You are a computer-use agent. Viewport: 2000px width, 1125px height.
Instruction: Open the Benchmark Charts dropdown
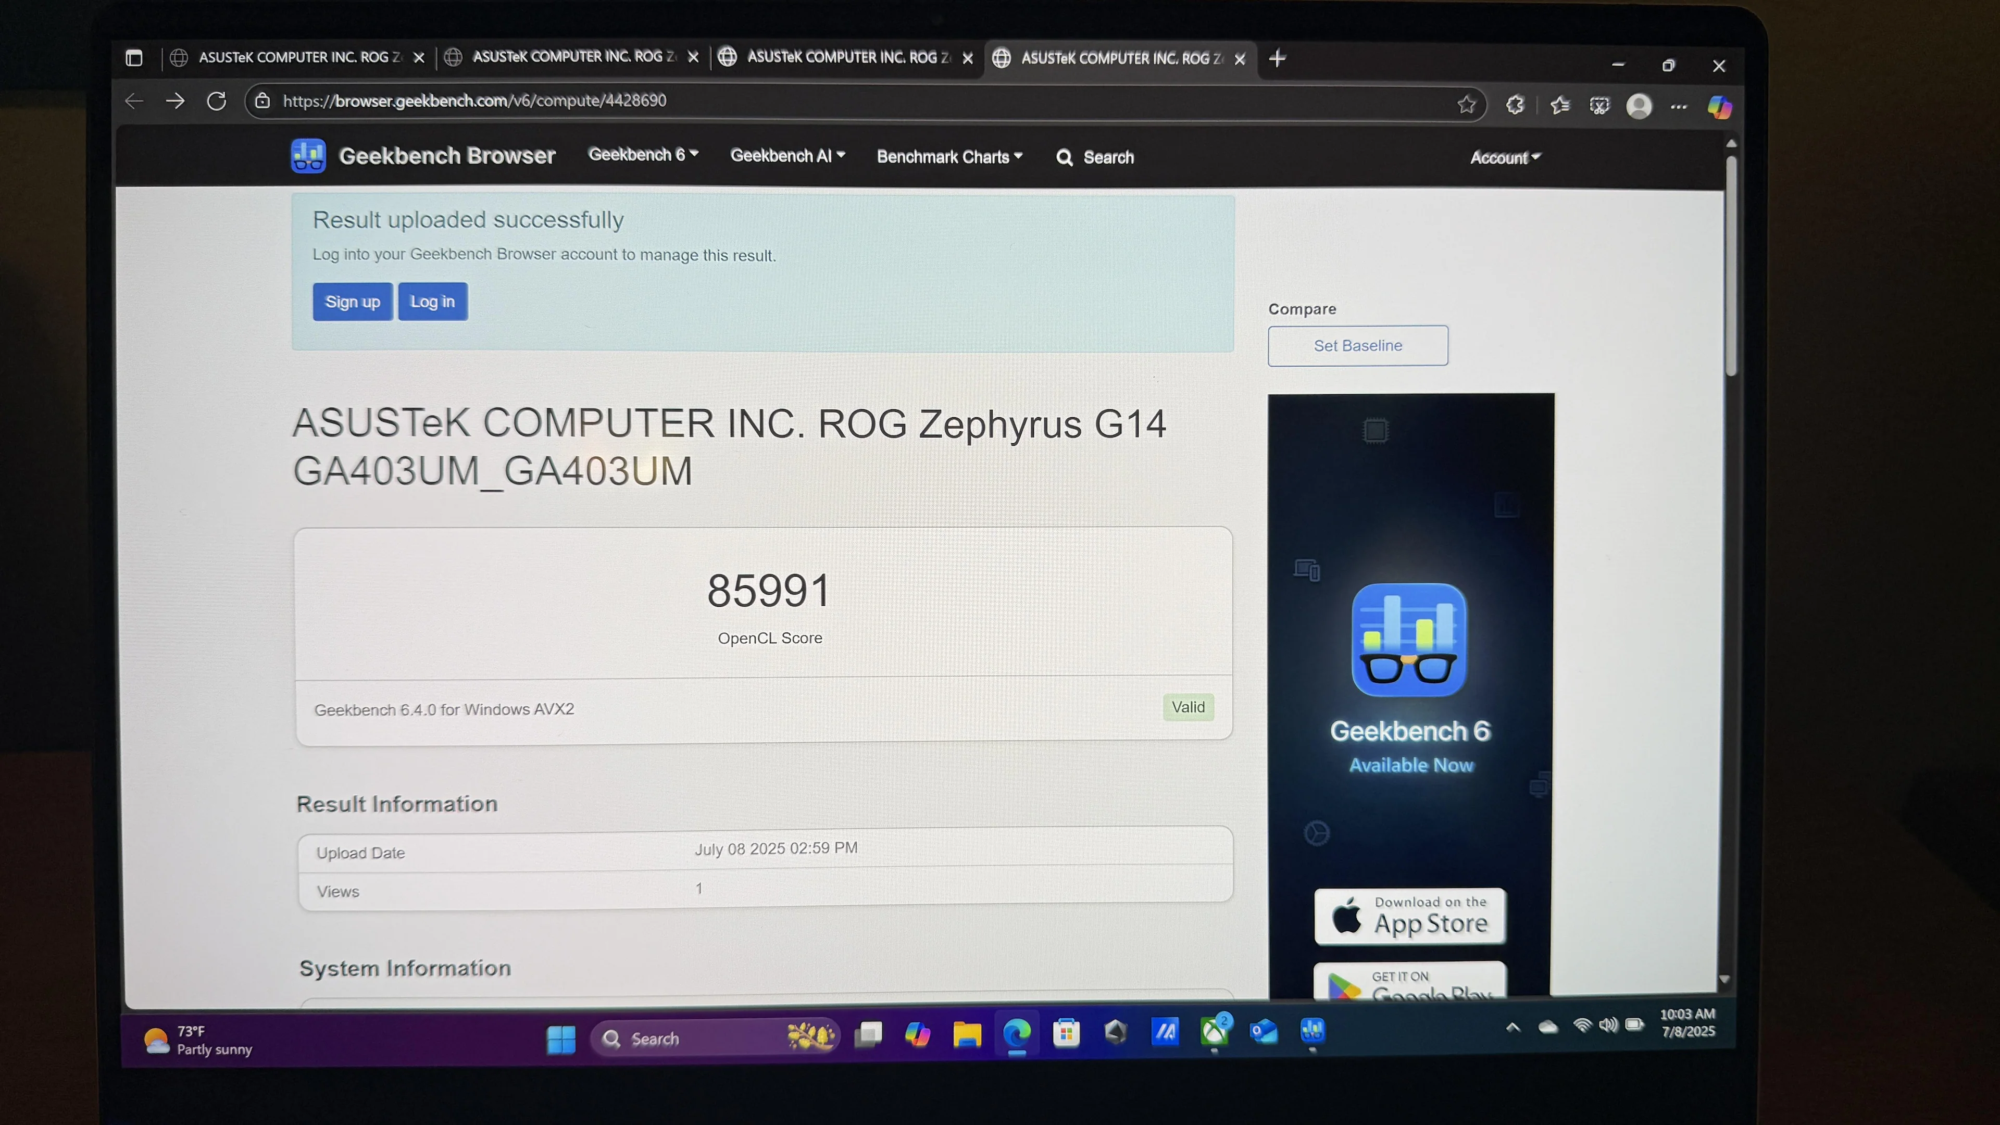click(949, 157)
